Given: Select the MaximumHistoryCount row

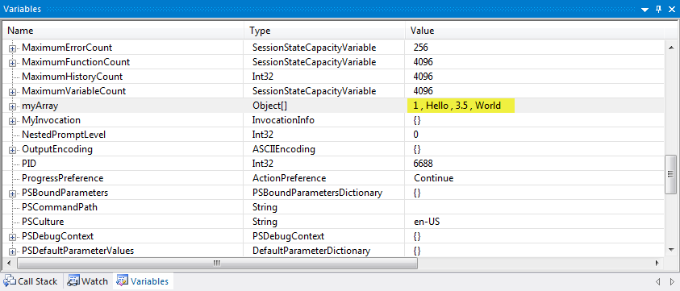Looking at the screenshot, I should point(334,77).
